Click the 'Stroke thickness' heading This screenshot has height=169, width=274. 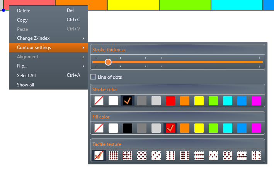[x=109, y=50]
